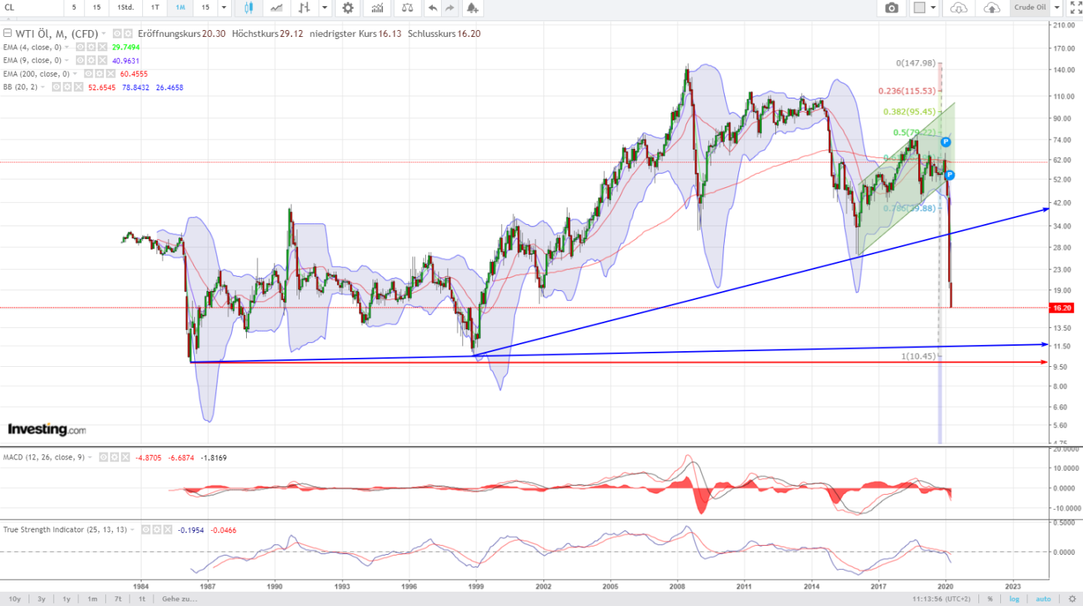Hide the True Strength Indicator
The image size is (1083, 606).
pyautogui.click(x=145, y=529)
